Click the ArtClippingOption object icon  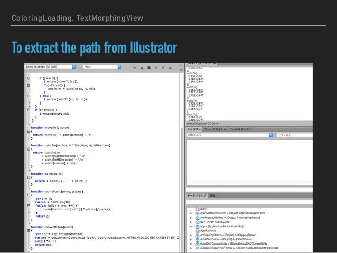tap(198, 235)
